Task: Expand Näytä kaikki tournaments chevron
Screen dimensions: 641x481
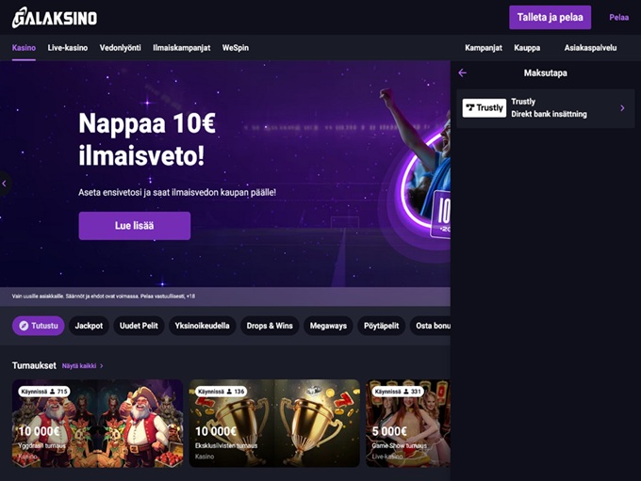Action: tap(102, 366)
